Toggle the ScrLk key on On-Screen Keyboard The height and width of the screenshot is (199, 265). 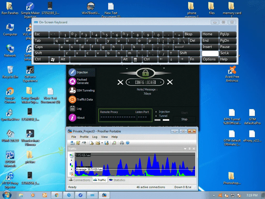point(228,53)
